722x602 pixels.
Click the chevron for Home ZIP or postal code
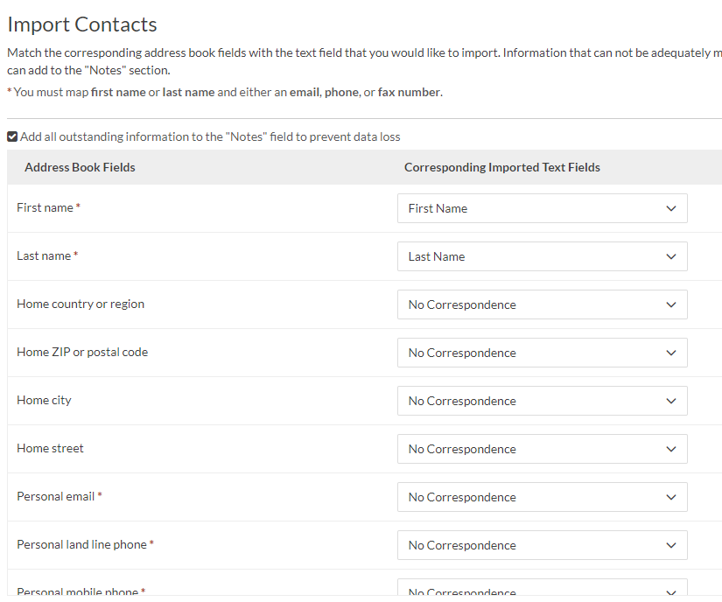tap(671, 353)
